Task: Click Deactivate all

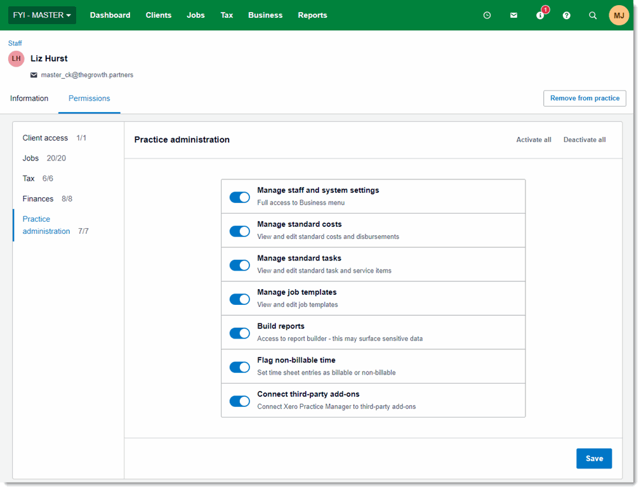Action: point(585,139)
